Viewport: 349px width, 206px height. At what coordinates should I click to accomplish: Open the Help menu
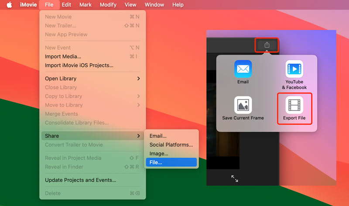[x=178, y=5]
